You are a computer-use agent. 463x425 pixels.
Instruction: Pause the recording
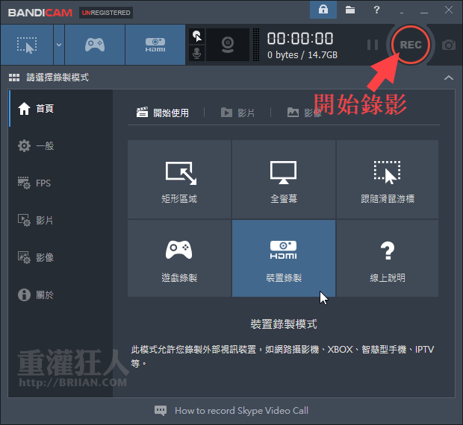click(x=373, y=45)
